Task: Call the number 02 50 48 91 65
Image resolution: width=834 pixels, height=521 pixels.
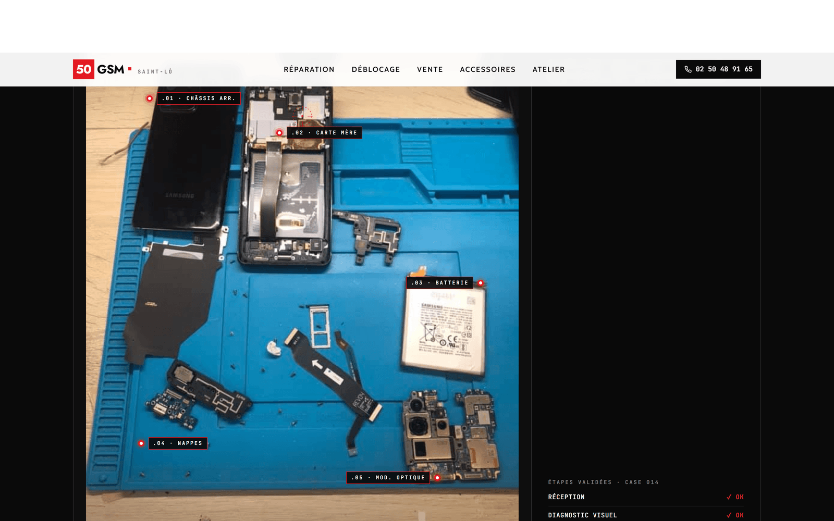Action: pyautogui.click(x=718, y=69)
